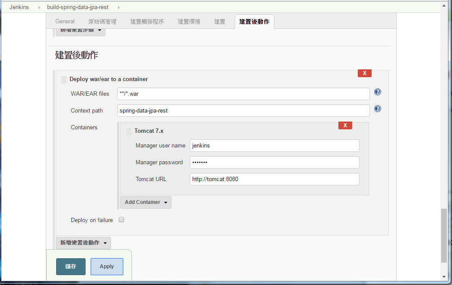Open the 新增建置步驟 dropdown
The image size is (452, 285).
[x=80, y=31]
